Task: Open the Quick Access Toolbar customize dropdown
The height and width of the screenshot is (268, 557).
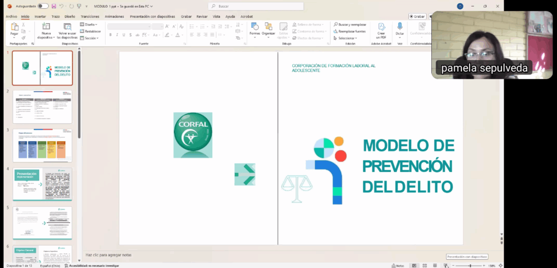Action: pos(86,7)
